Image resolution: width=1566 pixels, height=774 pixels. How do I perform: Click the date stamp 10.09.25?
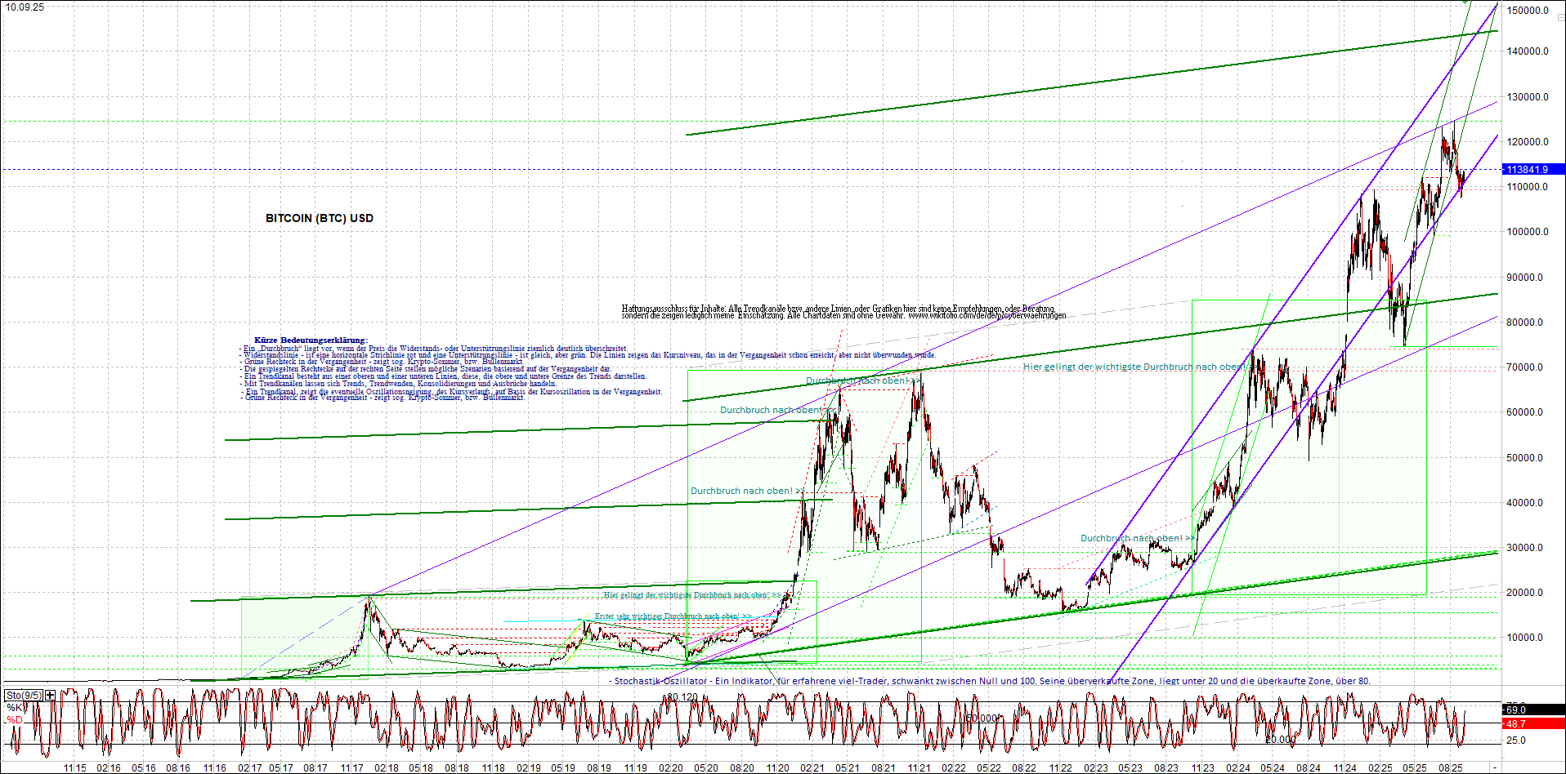coord(25,7)
